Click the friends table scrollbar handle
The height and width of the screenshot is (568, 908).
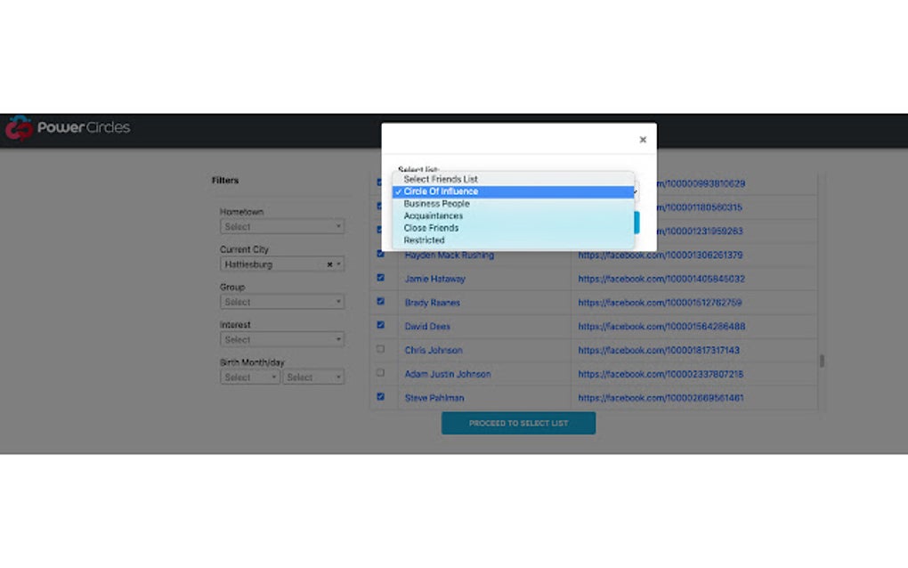pos(822,361)
